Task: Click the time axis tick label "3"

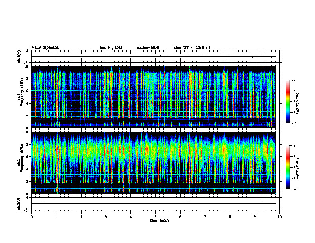Action: [x=106, y=217]
